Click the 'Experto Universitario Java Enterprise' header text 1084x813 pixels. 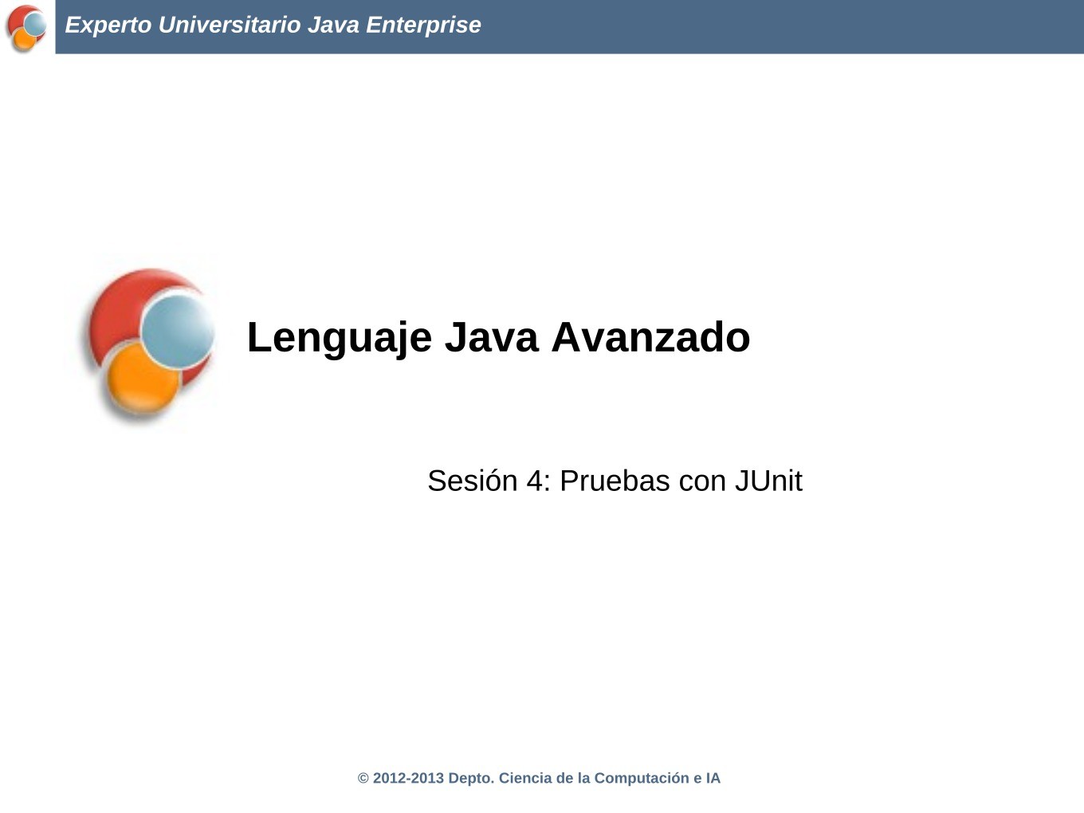coord(273,25)
